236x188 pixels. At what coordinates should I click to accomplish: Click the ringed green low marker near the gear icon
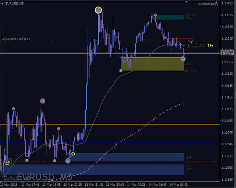tap(68, 161)
